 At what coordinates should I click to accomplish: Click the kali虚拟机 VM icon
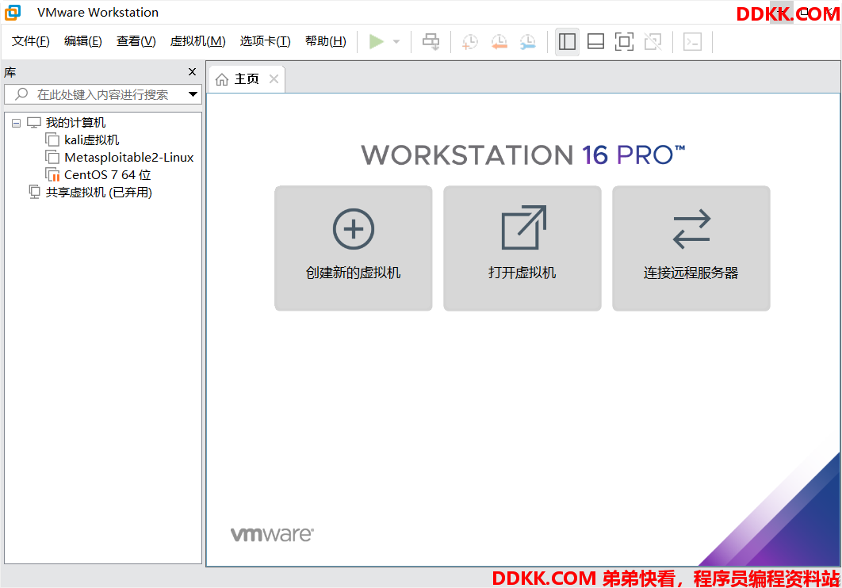tap(52, 140)
